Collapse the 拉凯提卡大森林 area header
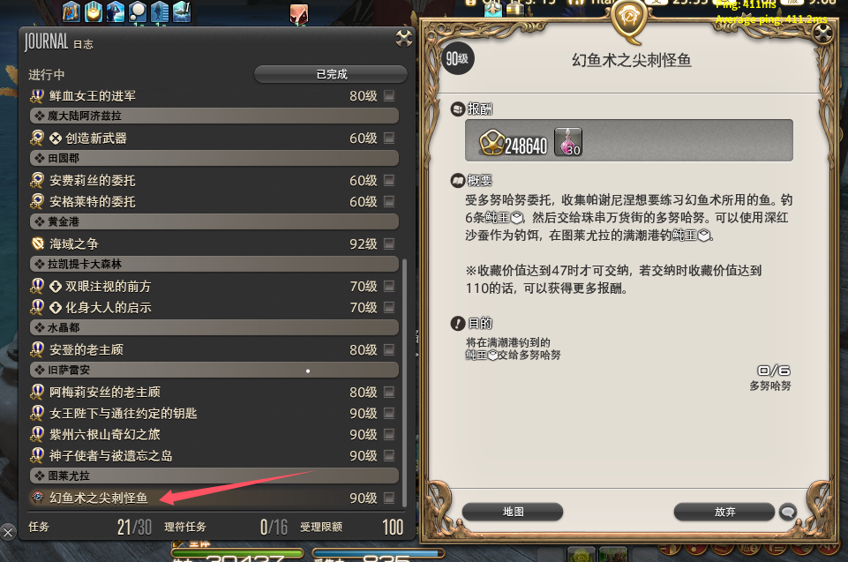Image resolution: width=848 pixels, height=562 pixels. (x=214, y=264)
